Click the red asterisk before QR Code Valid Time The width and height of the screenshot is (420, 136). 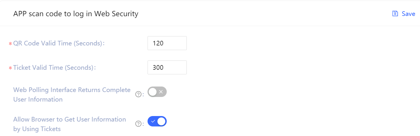pyautogui.click(x=10, y=44)
